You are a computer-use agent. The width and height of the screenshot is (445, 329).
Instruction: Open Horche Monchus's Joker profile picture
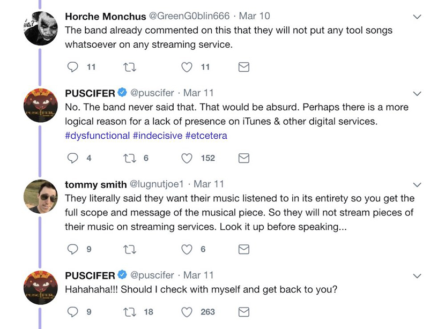(x=41, y=28)
